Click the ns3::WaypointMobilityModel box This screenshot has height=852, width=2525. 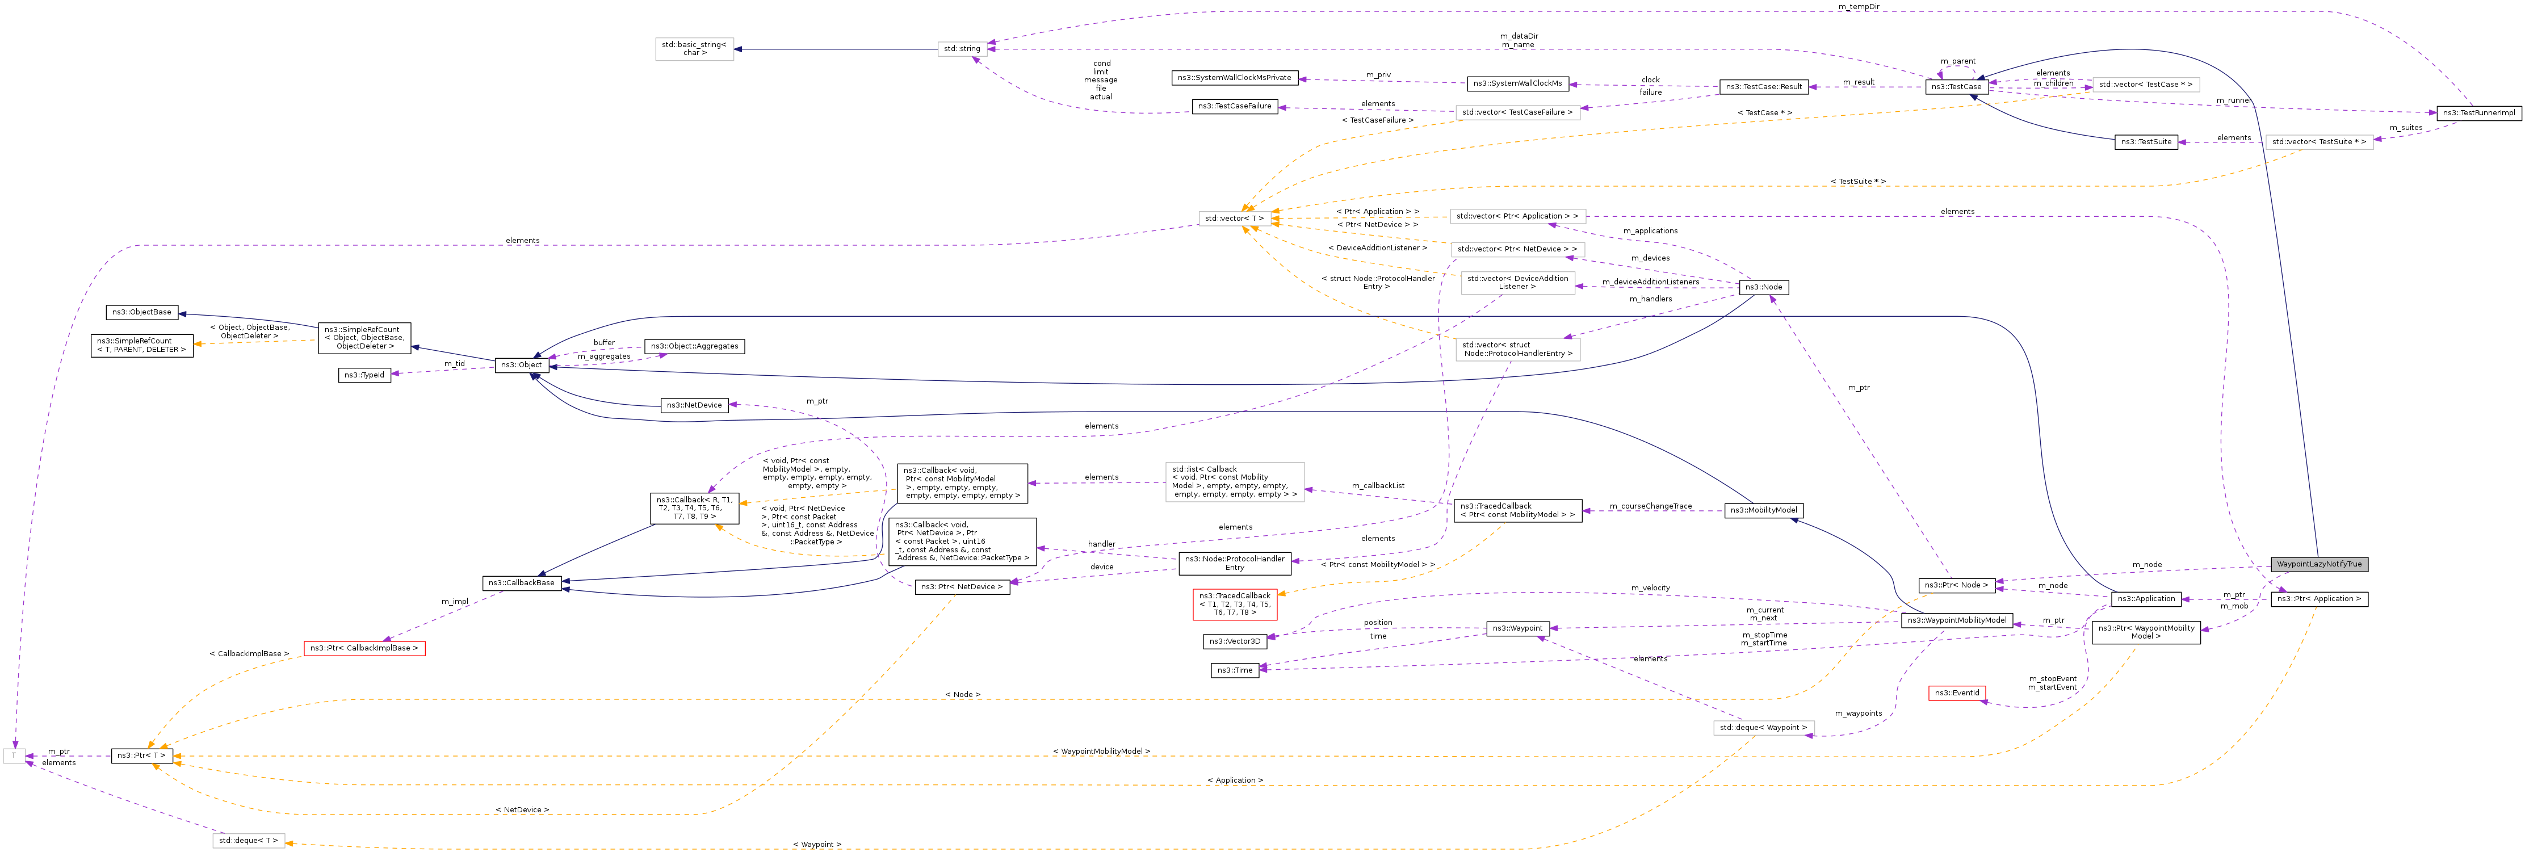click(x=1957, y=620)
